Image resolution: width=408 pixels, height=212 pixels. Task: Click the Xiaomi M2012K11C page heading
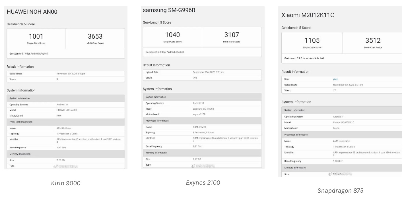click(308, 15)
